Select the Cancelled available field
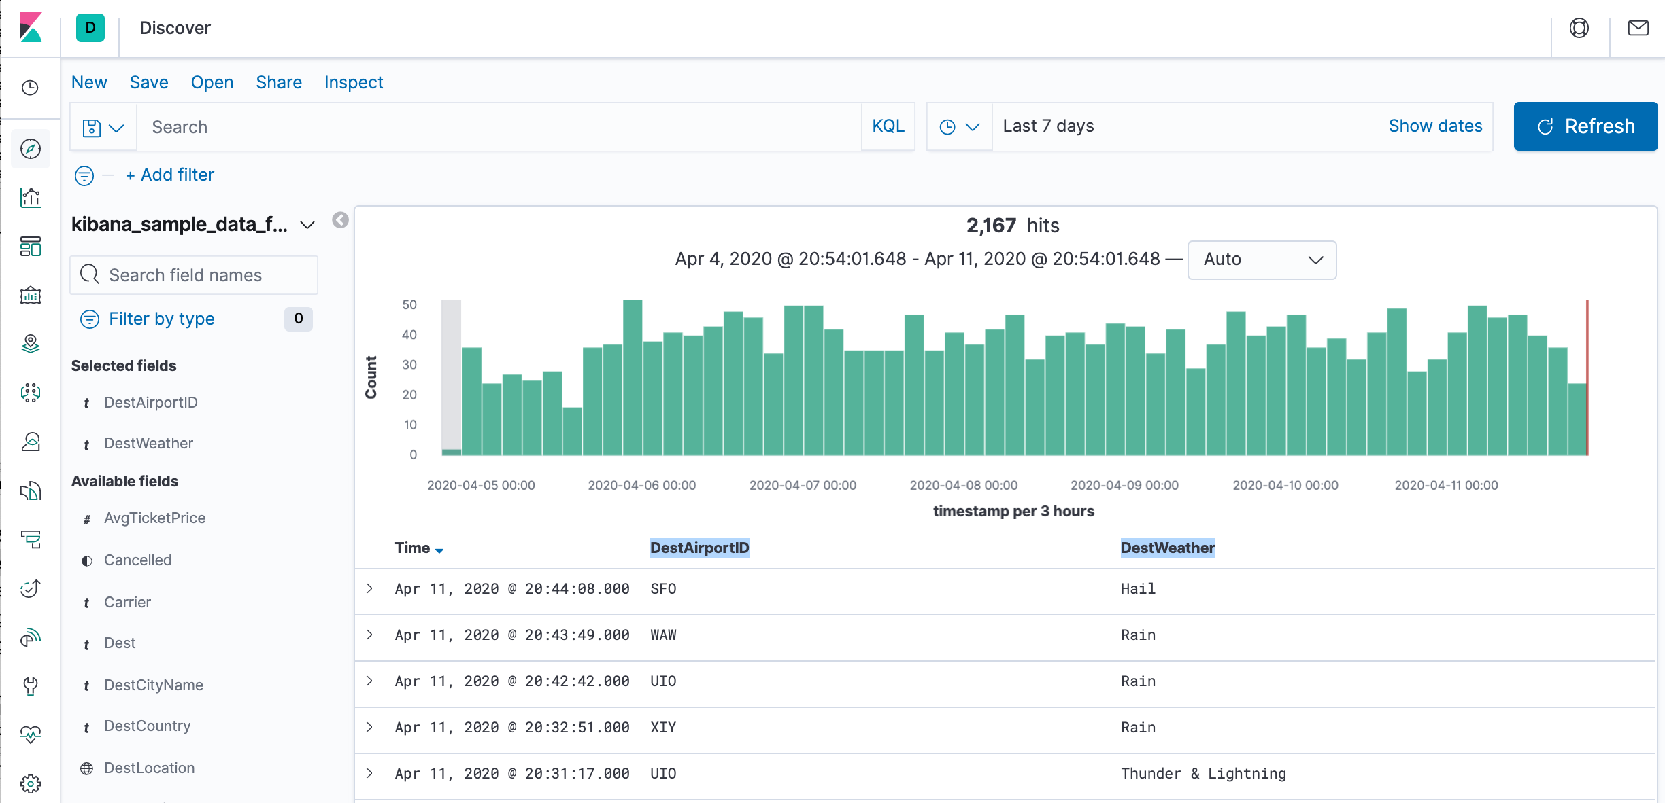 tap(137, 560)
